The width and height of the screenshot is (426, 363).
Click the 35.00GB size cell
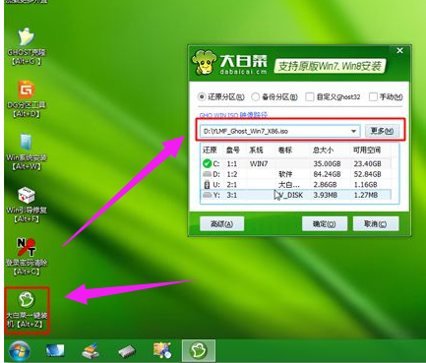coord(327,163)
